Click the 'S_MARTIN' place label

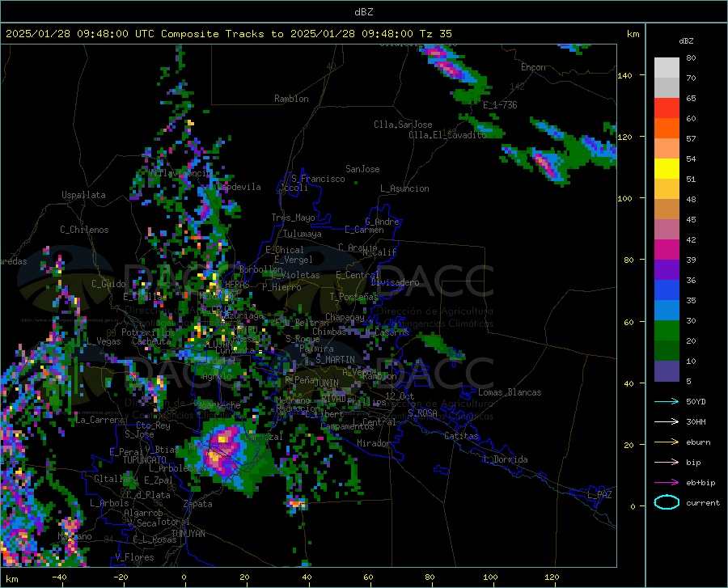335,359
